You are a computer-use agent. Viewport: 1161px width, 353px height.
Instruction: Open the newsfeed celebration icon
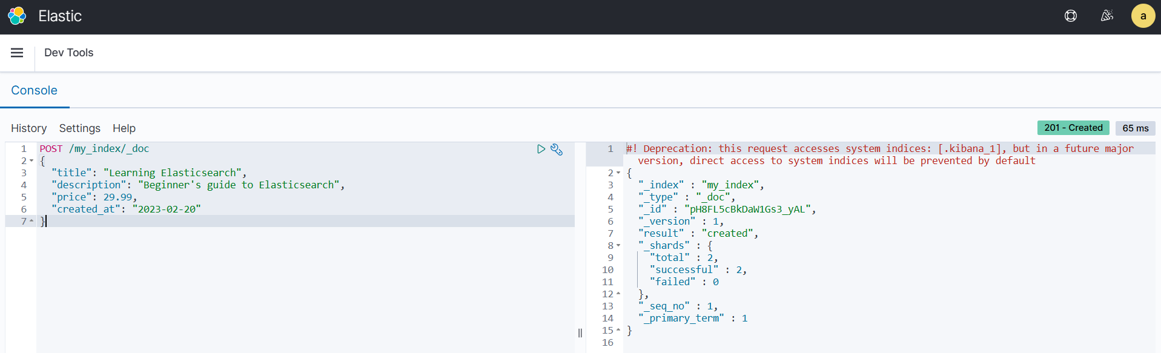[x=1106, y=16]
